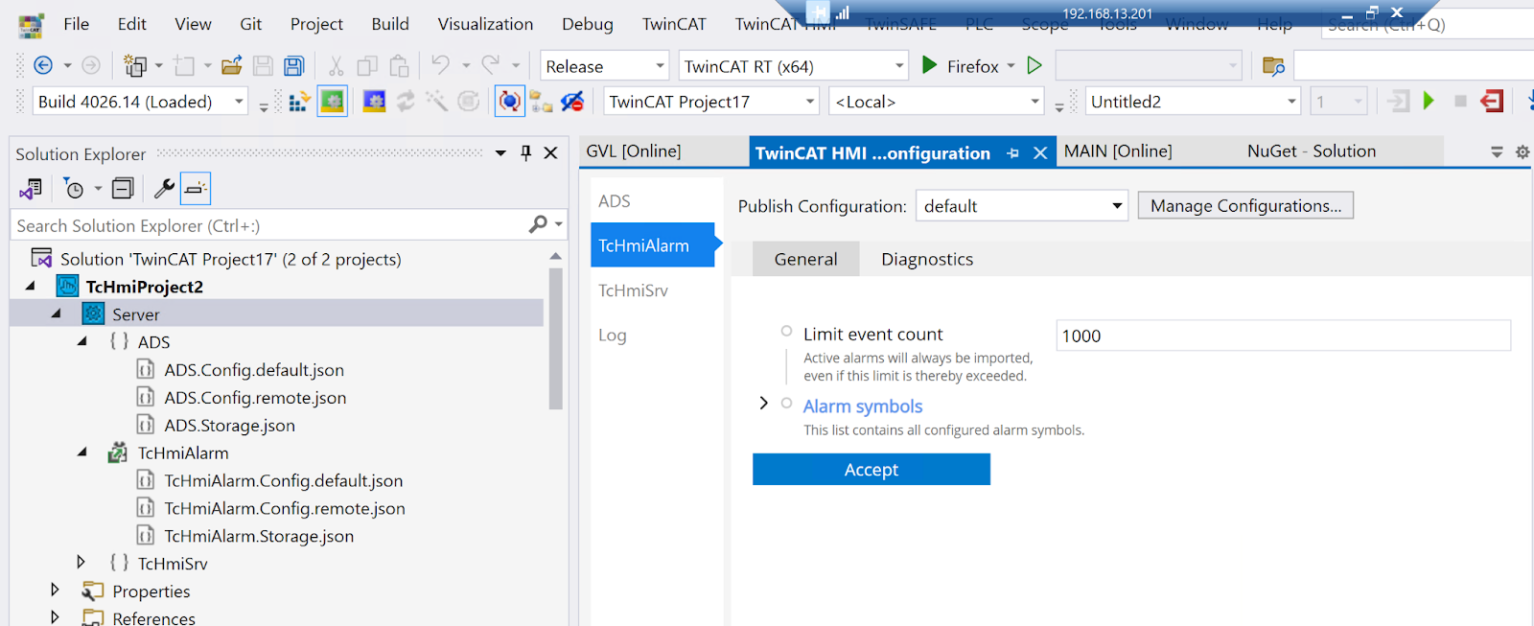The width and height of the screenshot is (1534, 626).
Task: Open a file with the folder icon
Action: [x=231, y=65]
